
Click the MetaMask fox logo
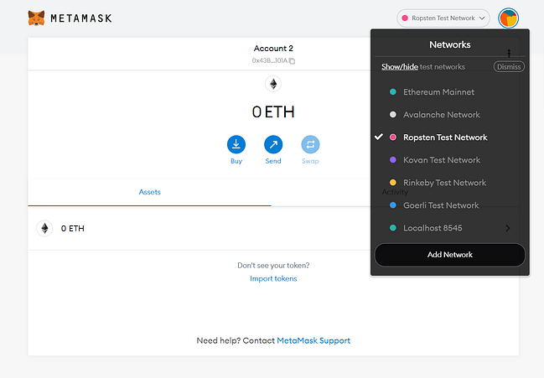tap(36, 18)
